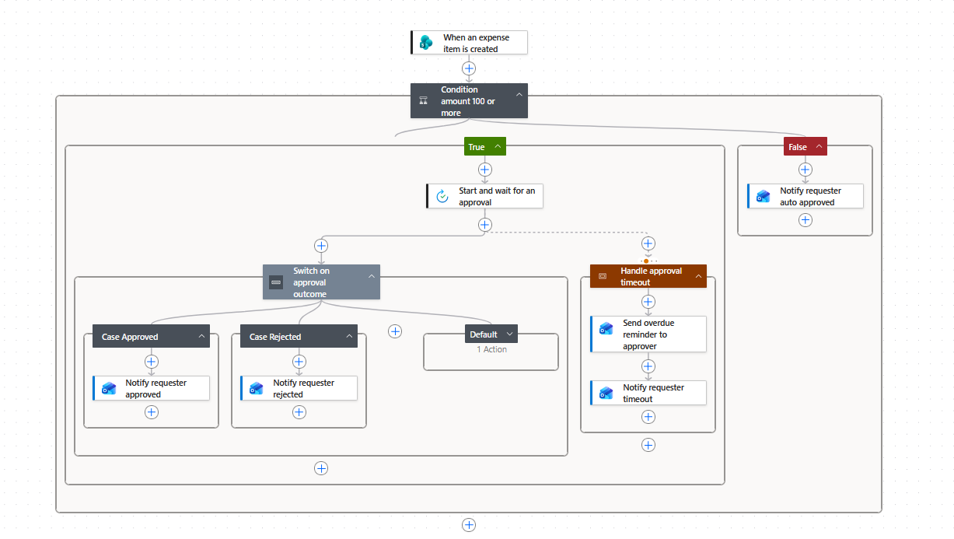Viewport: 954px width, 539px height.
Task: Expand the Default case
Action: (510, 334)
